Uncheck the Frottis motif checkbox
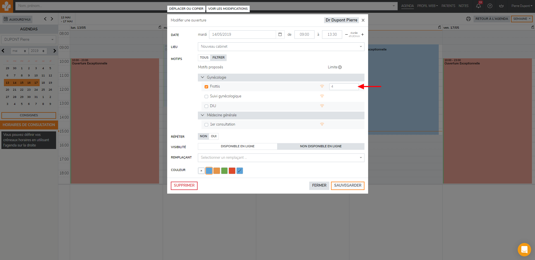The height and width of the screenshot is (260, 535). pyautogui.click(x=206, y=87)
